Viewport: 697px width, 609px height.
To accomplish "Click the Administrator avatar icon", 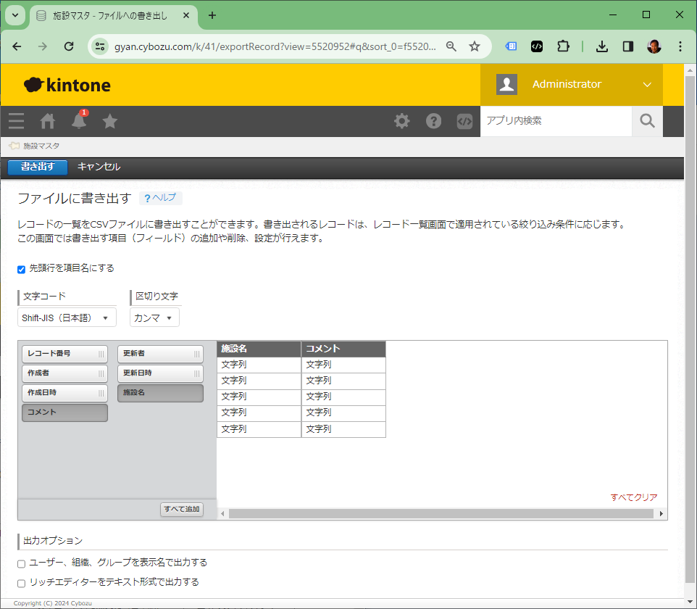I will [506, 84].
